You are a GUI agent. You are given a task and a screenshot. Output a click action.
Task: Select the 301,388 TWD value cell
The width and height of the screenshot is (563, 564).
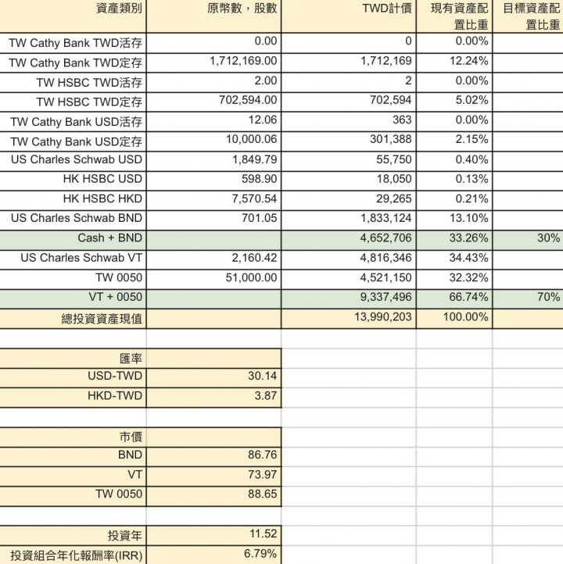(x=349, y=141)
